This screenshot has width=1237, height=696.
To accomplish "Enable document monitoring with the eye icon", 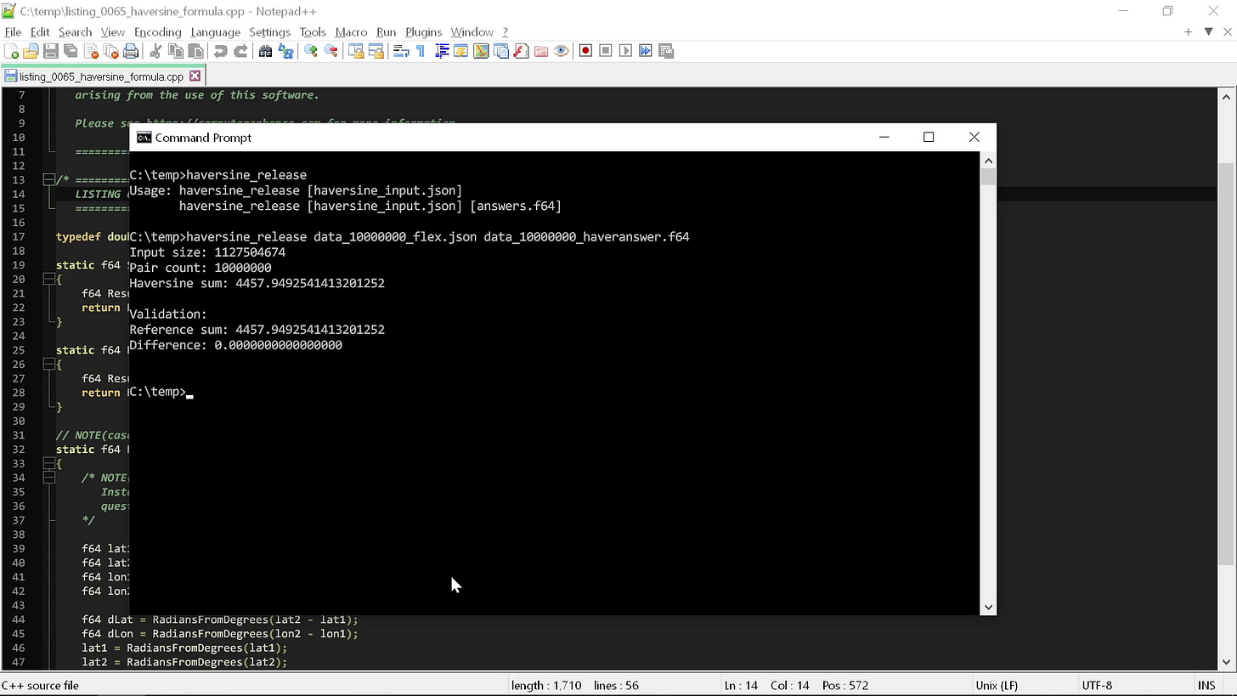I will pyautogui.click(x=561, y=51).
